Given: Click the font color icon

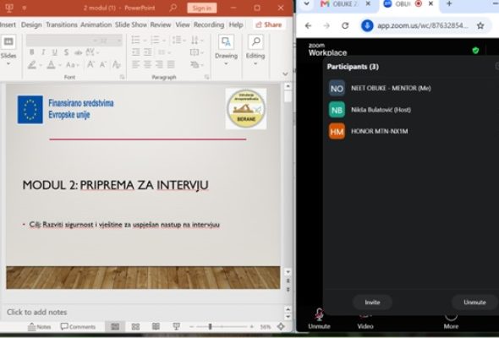Looking at the screenshot, I should click(x=51, y=65).
